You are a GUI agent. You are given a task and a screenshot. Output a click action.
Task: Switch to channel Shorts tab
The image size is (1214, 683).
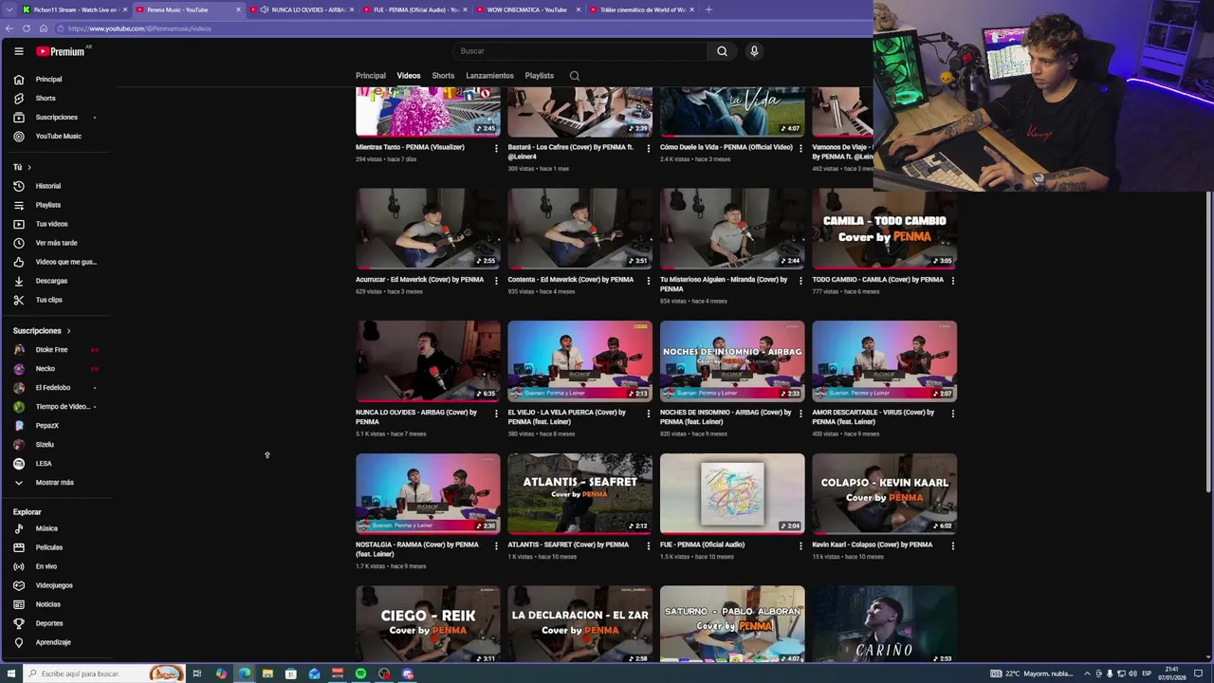pos(443,76)
